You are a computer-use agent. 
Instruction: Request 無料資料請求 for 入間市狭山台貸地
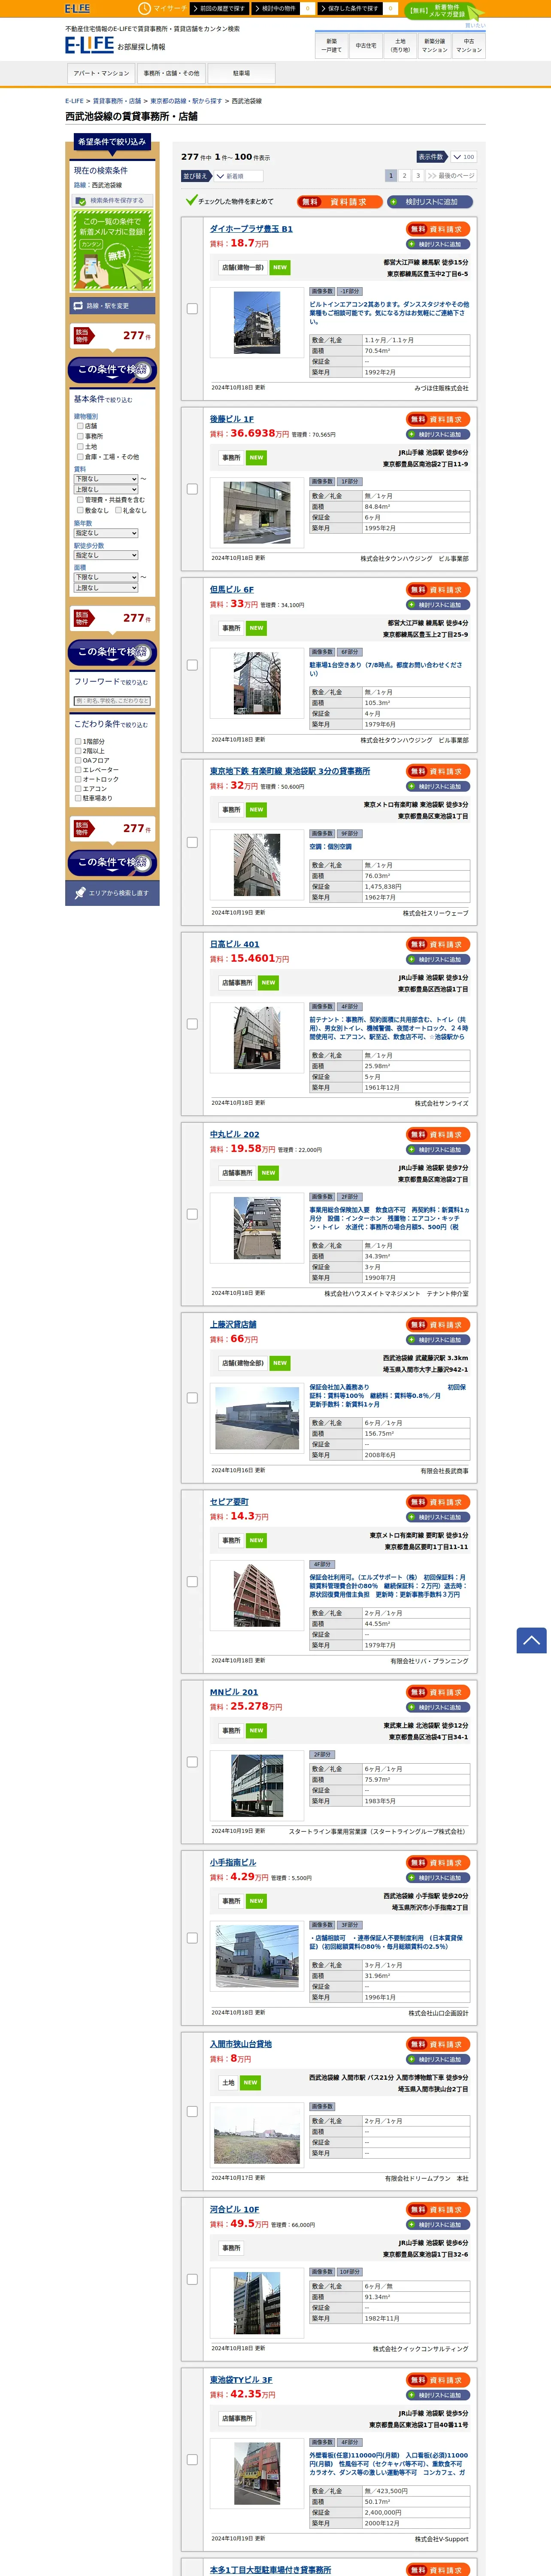click(x=438, y=2044)
